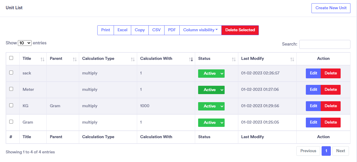Sort table by Title column arrows
This screenshot has height=162, width=357.
click(43, 60)
